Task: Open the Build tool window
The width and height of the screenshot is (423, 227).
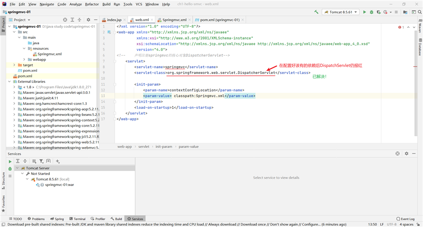Action: click(116, 219)
